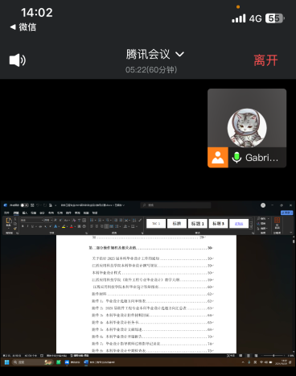Expand the styles gallery more arrow
Image resolution: width=296 pixels, height=376 pixels.
tap(251, 227)
